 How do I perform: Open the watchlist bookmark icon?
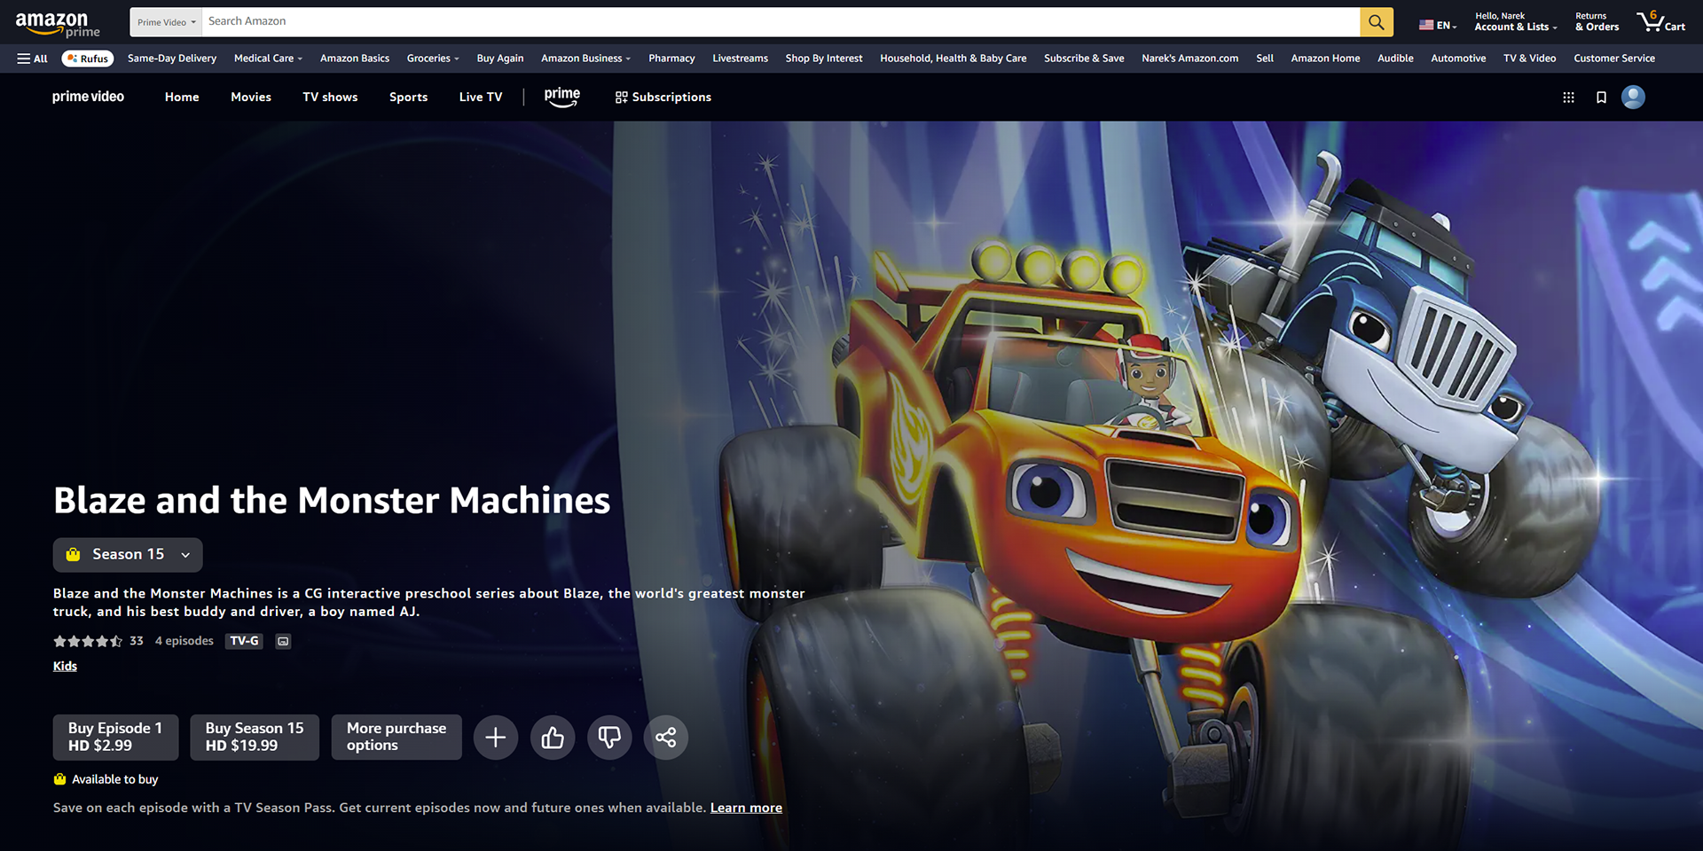(x=1601, y=98)
